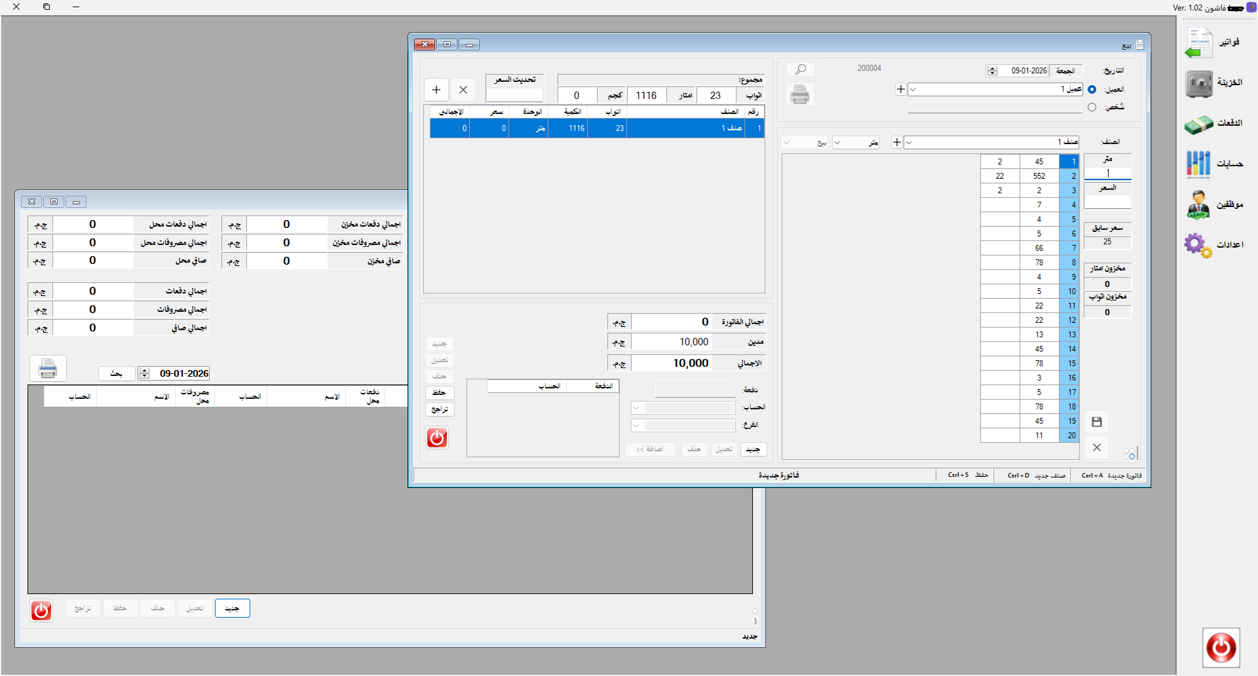Open the اعدادات (settings) gears icon

point(1199,246)
